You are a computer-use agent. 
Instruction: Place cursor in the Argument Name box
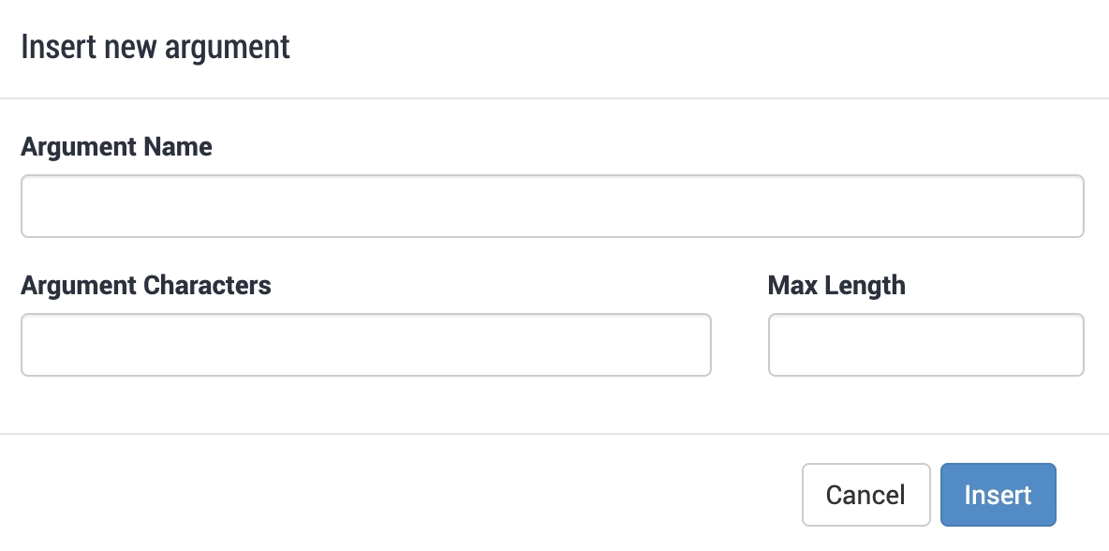pyautogui.click(x=552, y=206)
